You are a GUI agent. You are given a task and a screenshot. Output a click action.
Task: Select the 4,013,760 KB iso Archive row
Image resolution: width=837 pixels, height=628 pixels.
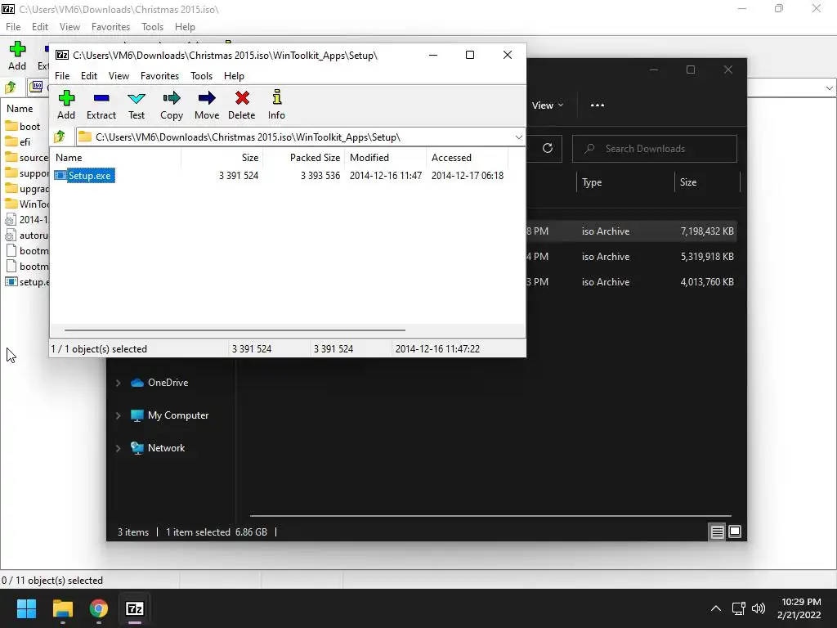point(632,282)
